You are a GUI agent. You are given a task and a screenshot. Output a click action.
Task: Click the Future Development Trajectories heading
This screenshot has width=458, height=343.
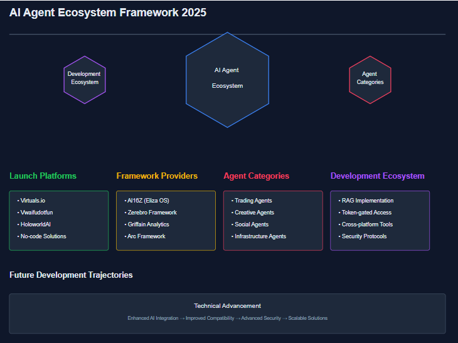tap(71, 275)
